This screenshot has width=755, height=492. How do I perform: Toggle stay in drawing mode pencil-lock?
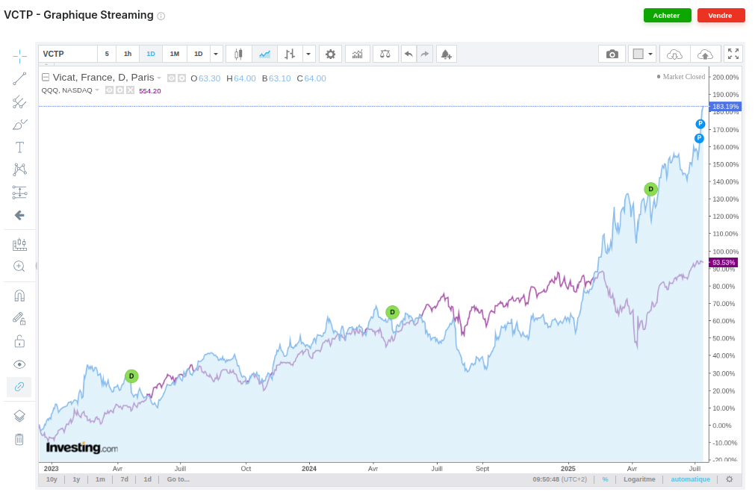tap(19, 318)
